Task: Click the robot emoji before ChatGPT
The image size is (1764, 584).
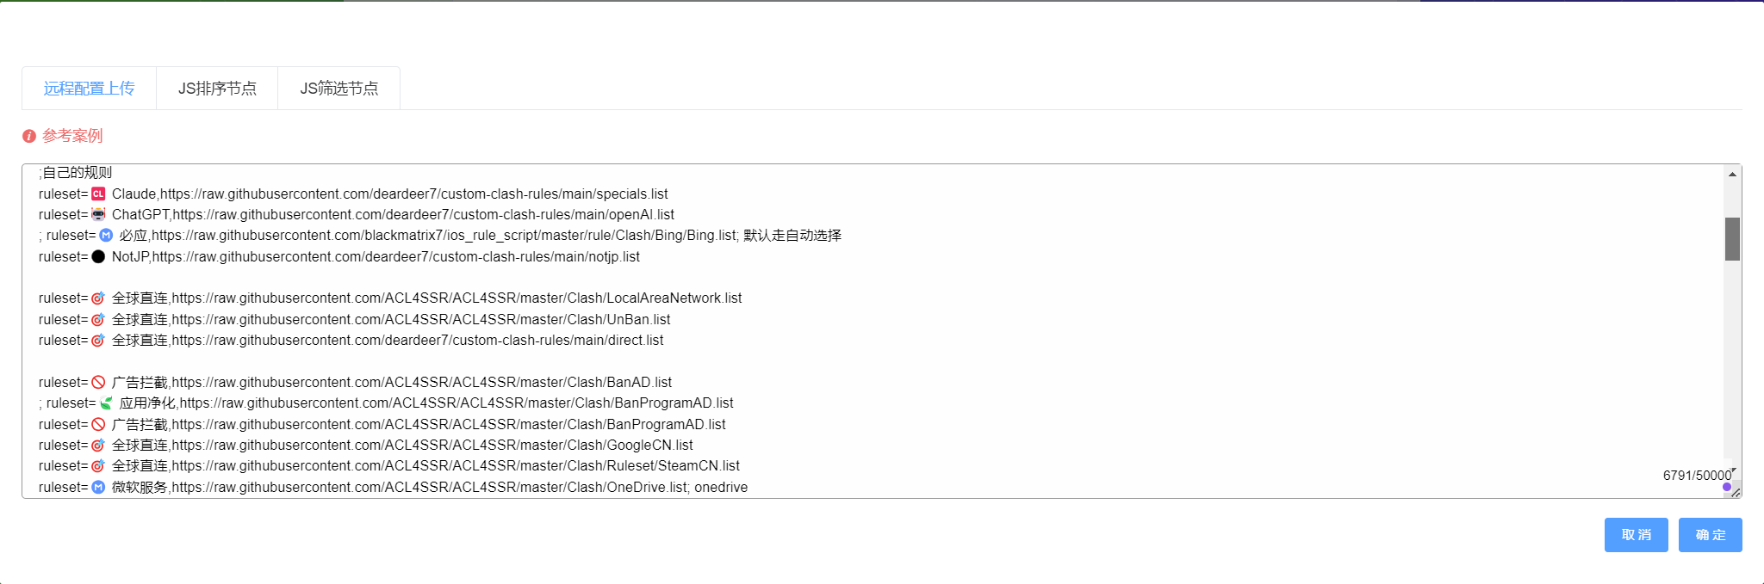Action: pos(98,215)
